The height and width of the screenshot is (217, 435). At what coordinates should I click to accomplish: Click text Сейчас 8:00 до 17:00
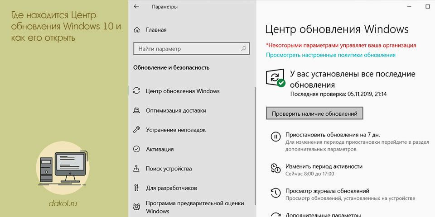point(309,174)
